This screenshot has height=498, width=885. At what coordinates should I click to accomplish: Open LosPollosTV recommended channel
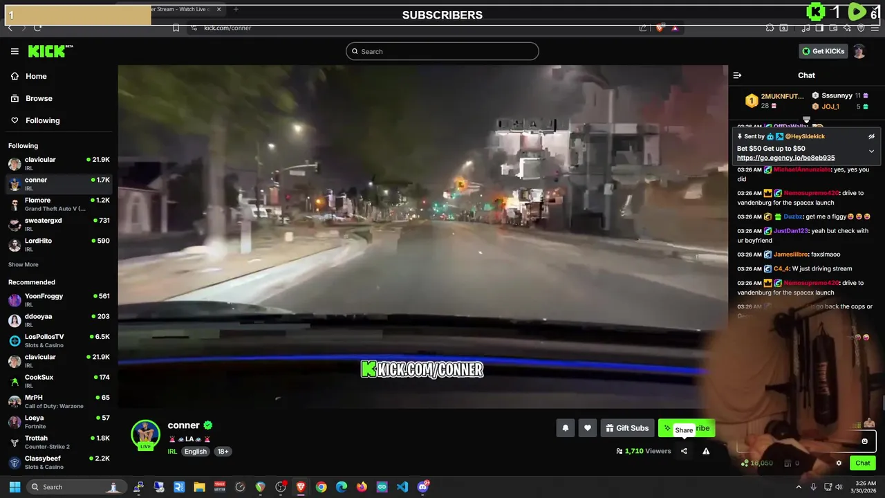59,340
